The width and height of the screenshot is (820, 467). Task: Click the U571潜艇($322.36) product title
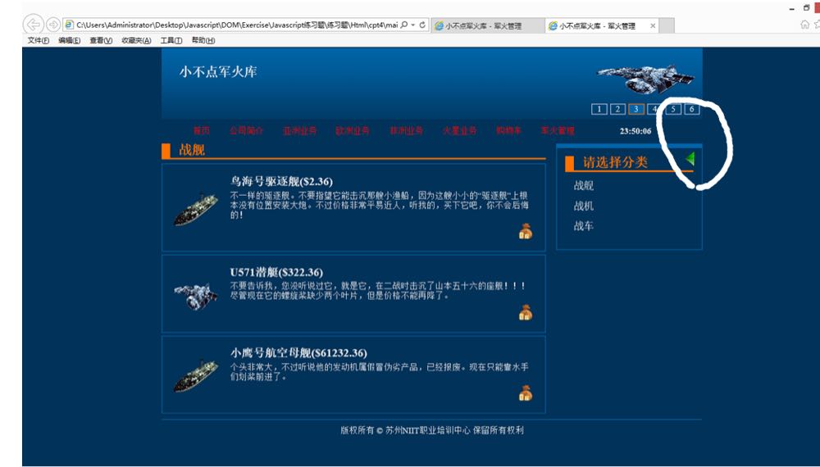[276, 272]
